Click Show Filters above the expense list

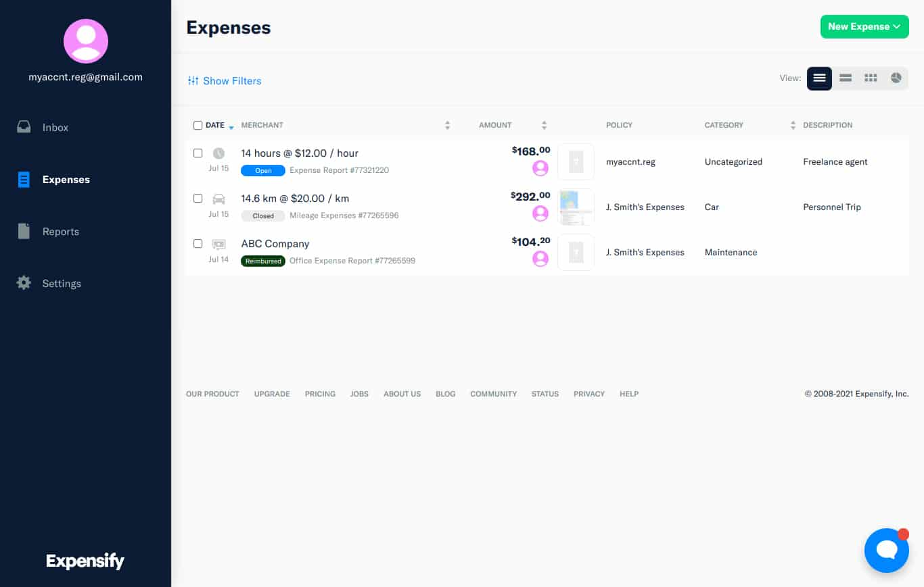pos(224,80)
